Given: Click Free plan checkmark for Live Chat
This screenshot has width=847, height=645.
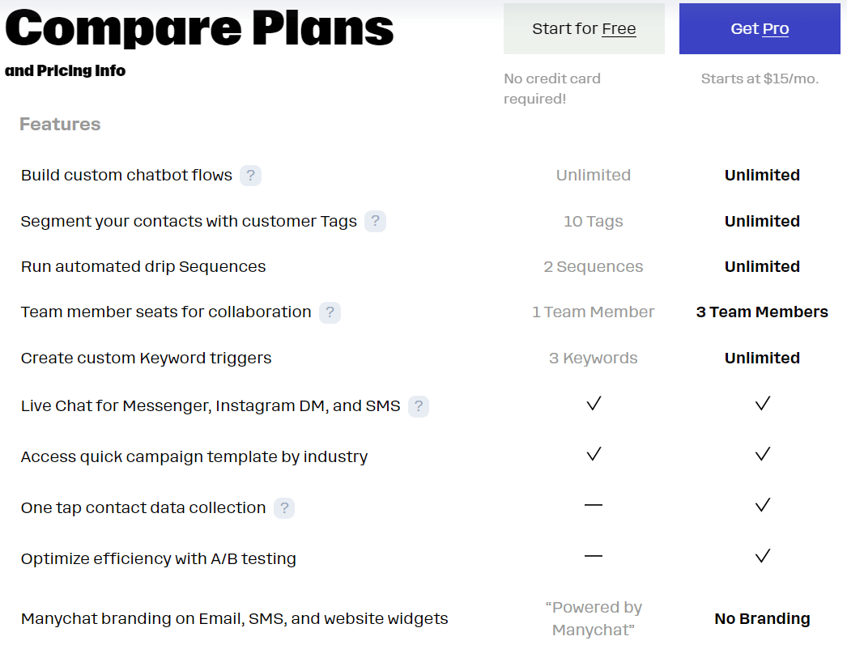Looking at the screenshot, I should coord(594,403).
